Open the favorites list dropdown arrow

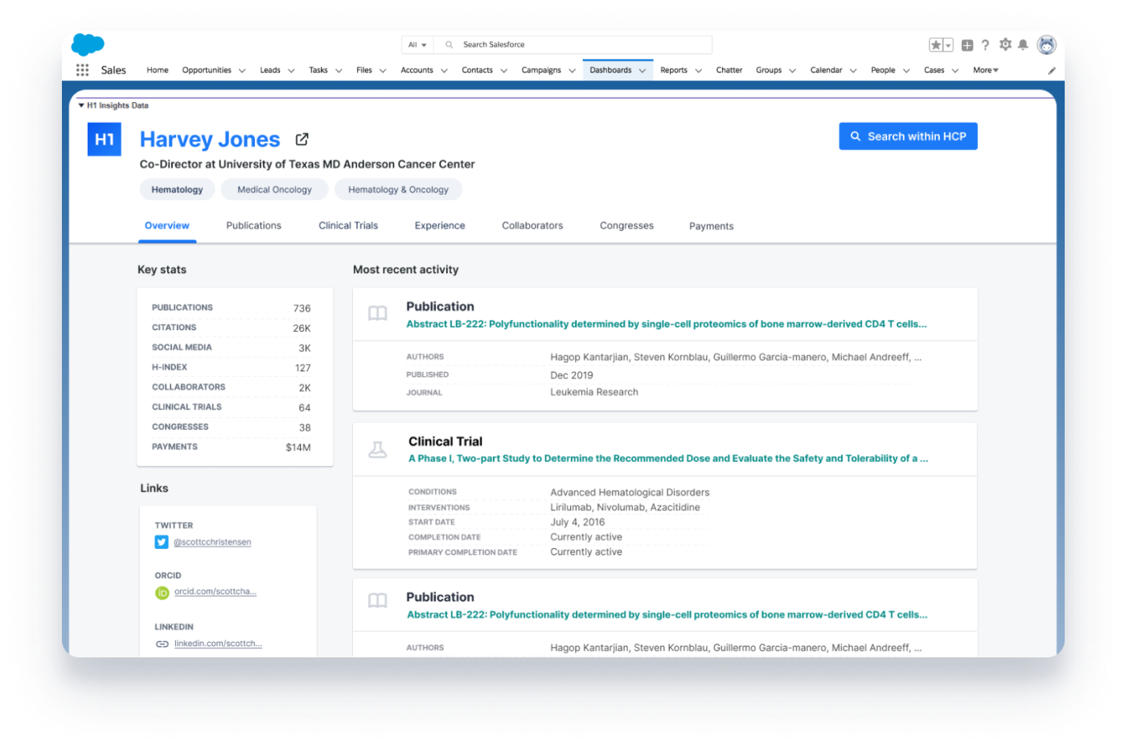[x=949, y=45]
